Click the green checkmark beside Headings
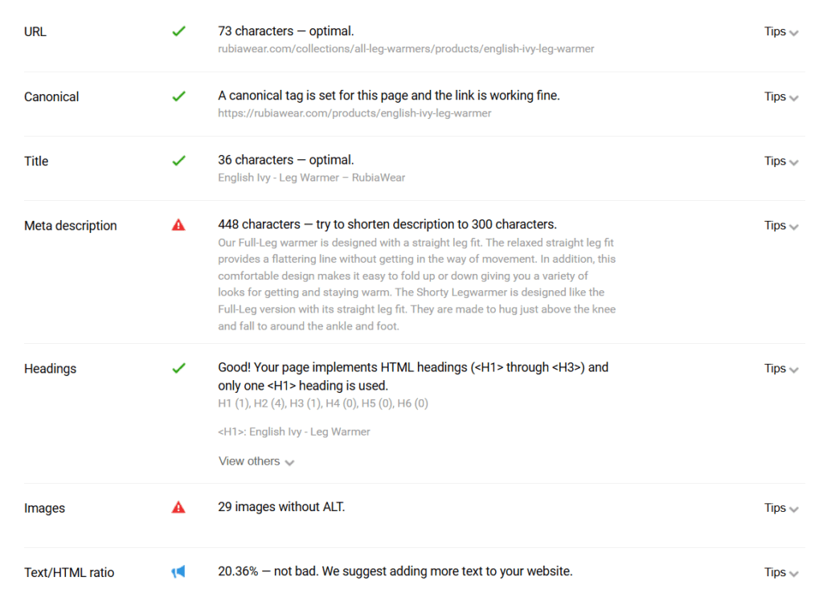This screenshot has height=589, width=823. click(178, 369)
